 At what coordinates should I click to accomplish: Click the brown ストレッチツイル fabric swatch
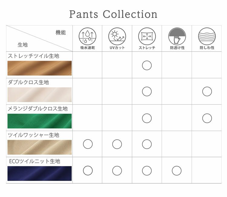(40, 68)
